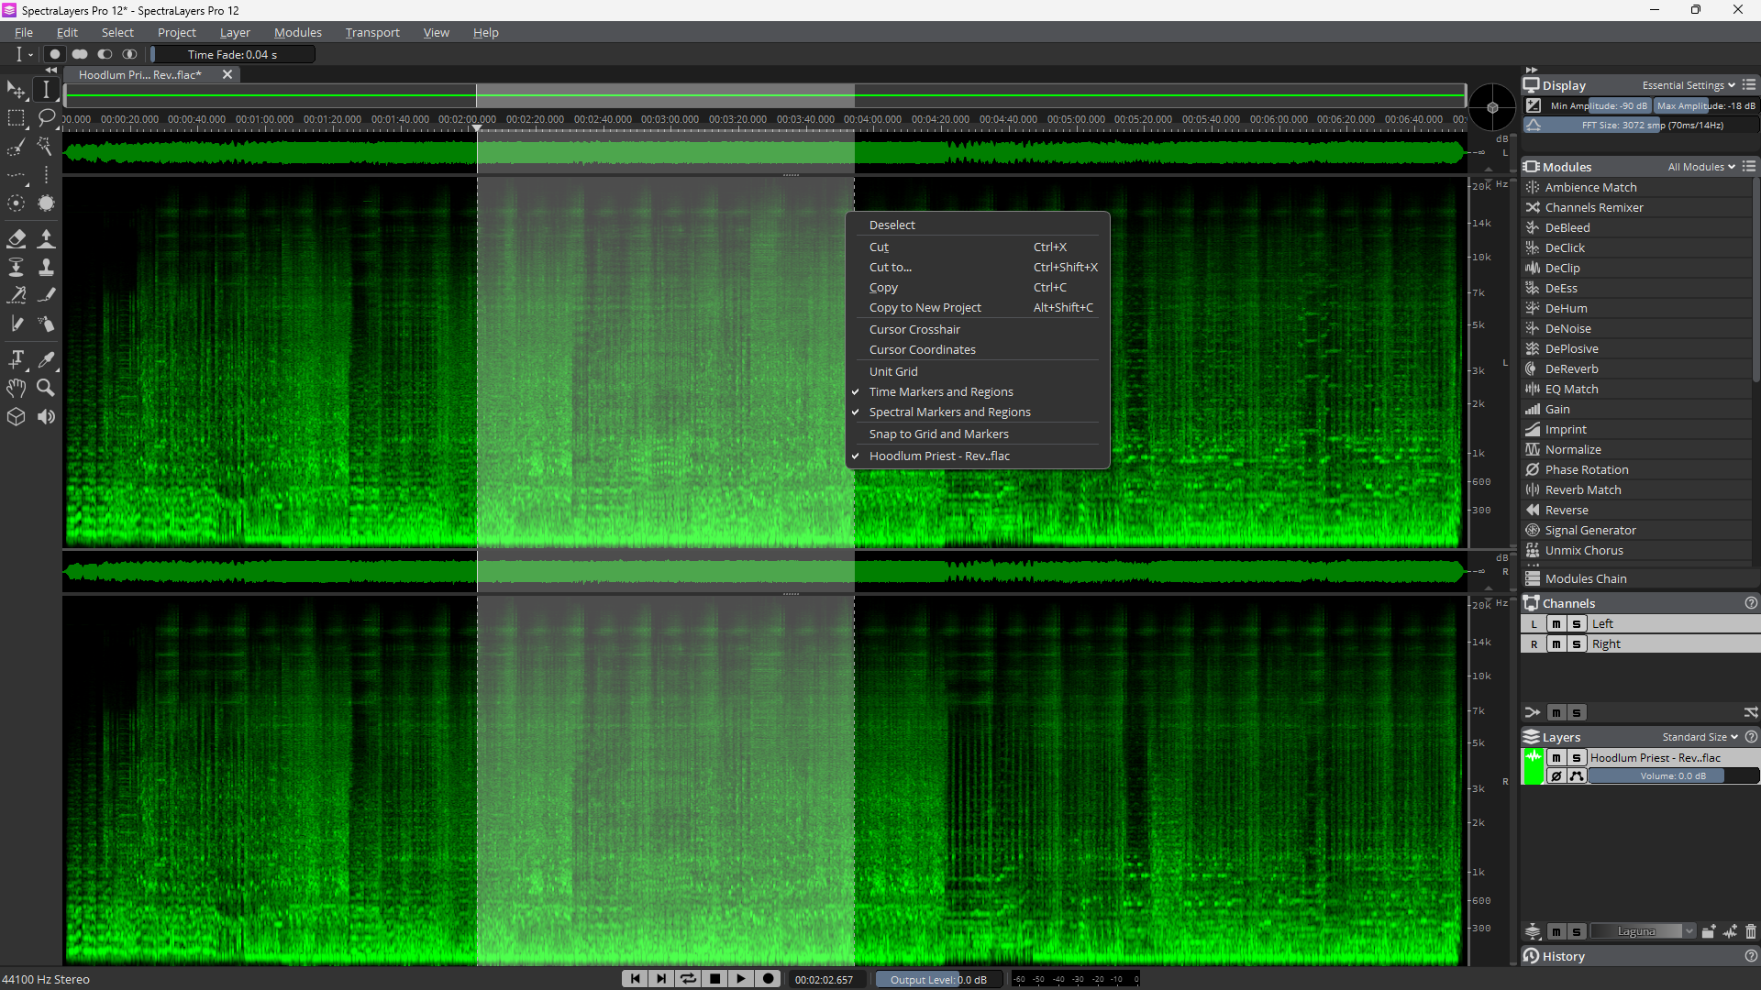Click the amplitude range plus/minus icon
This screenshot has width=1761, height=990.
[x=1534, y=105]
